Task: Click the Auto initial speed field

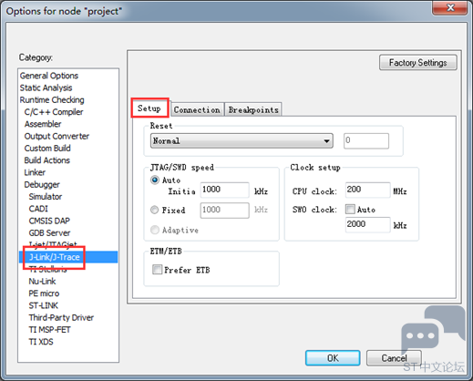Action: 224,190
